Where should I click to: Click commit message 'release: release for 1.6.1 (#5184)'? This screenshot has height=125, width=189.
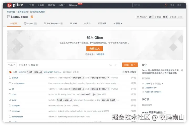[x=64, y=106]
